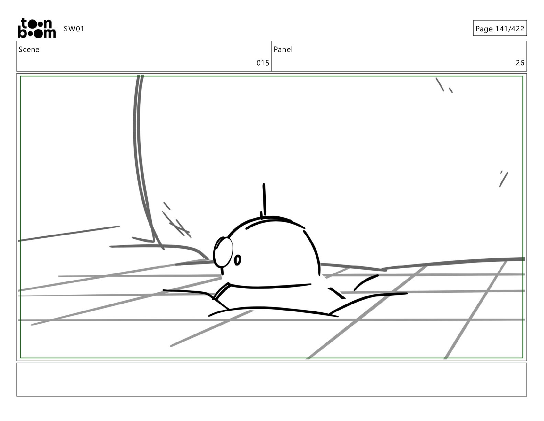Click the storyboard sketch panel image
Screen dimensions: 544x421
pos(271,217)
